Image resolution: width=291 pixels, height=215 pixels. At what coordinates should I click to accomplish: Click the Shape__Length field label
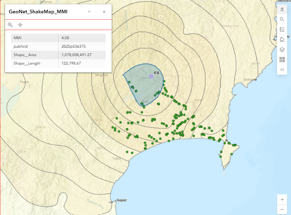coord(27,63)
